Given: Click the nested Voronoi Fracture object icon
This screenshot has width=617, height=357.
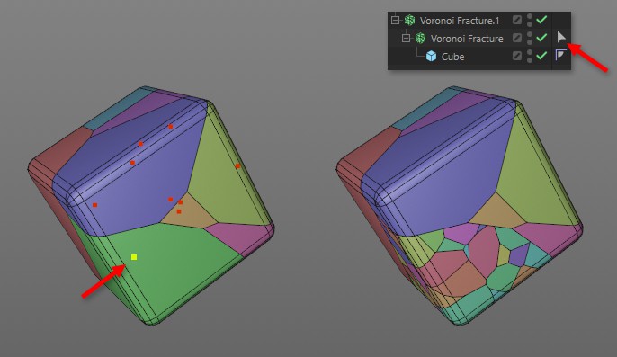Looking at the screenshot, I should click(420, 38).
